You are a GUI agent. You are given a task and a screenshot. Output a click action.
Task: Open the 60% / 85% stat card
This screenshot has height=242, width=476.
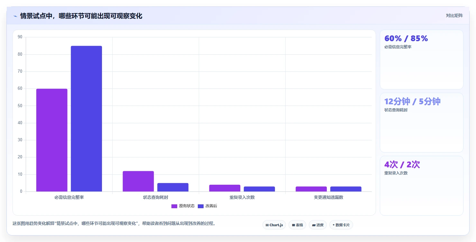click(422, 60)
